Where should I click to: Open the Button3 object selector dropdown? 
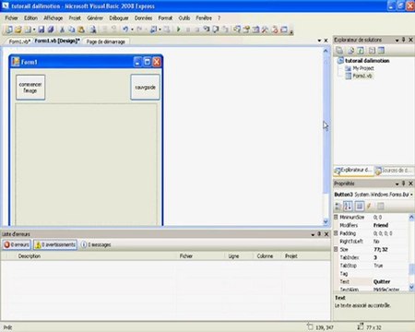tap(411, 195)
